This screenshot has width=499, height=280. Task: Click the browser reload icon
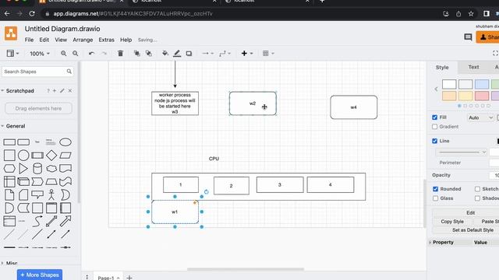tap(32, 14)
